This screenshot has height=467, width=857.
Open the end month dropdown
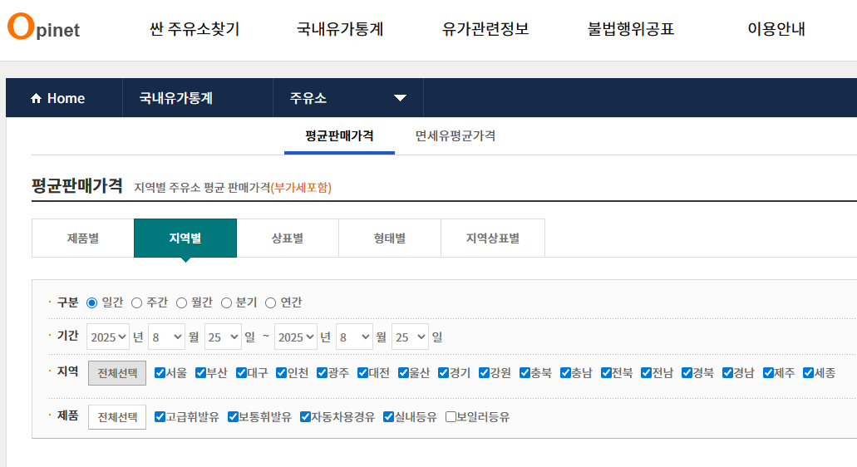click(x=354, y=337)
